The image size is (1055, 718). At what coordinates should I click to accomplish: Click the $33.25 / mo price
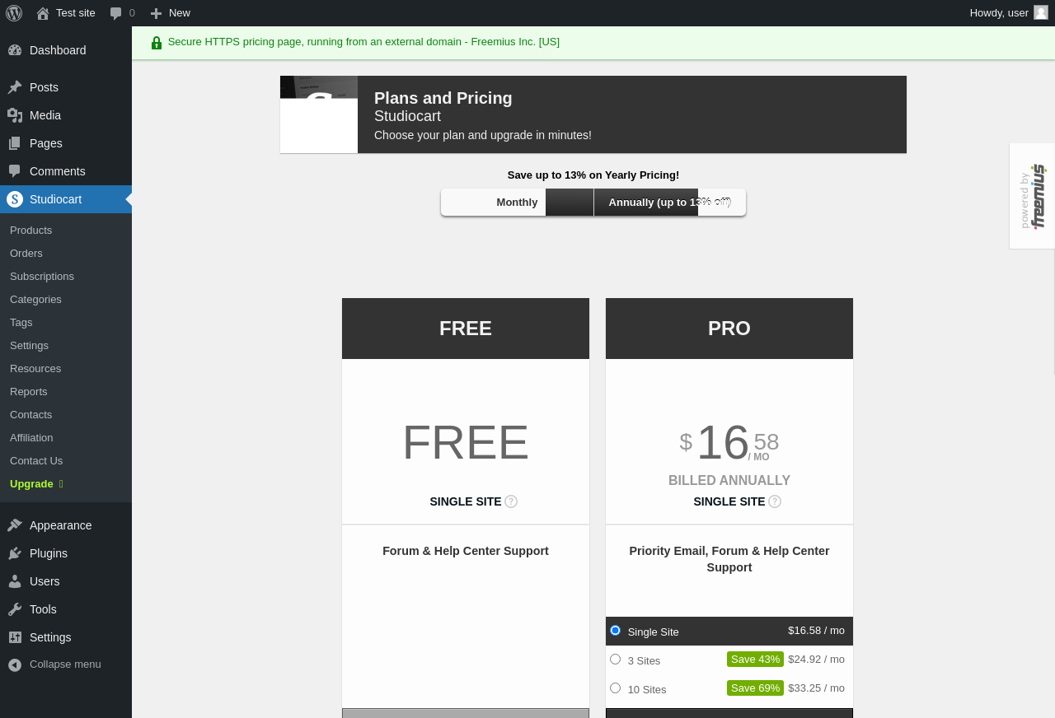816,688
